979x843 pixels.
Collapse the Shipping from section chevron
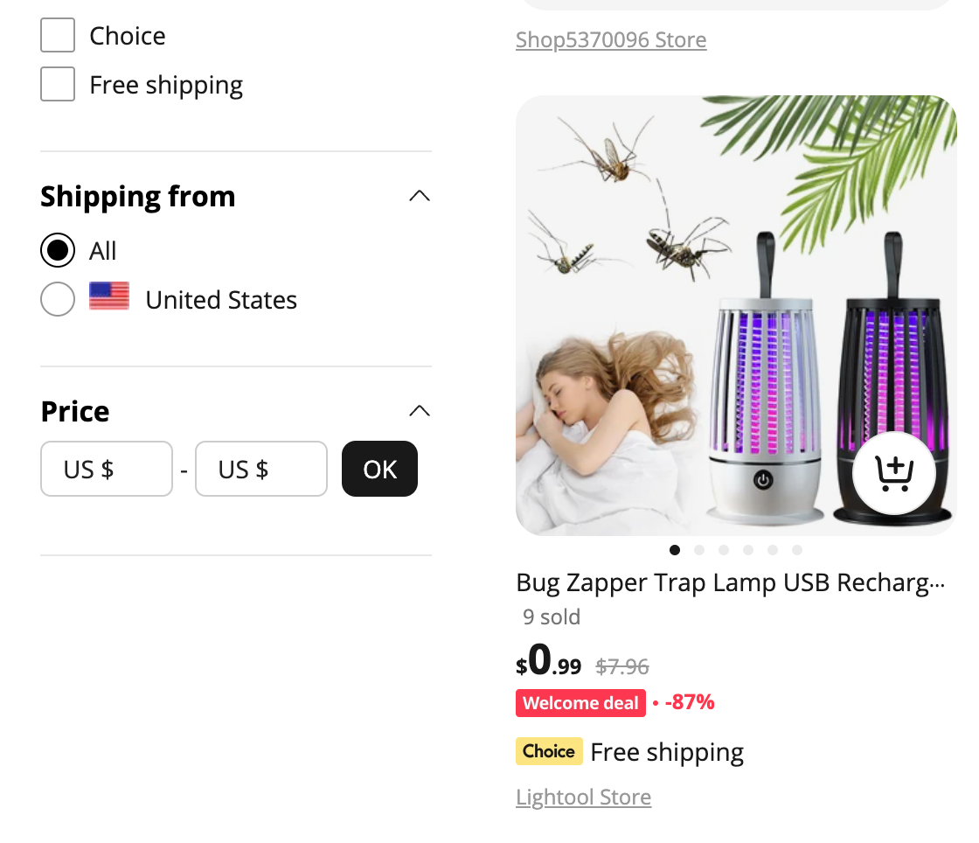click(x=419, y=196)
